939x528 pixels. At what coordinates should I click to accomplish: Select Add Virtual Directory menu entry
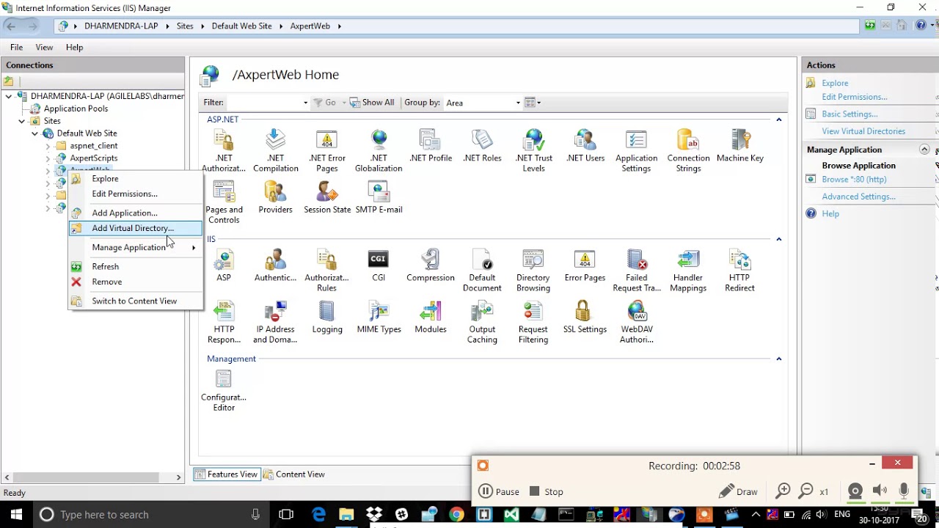(x=136, y=228)
